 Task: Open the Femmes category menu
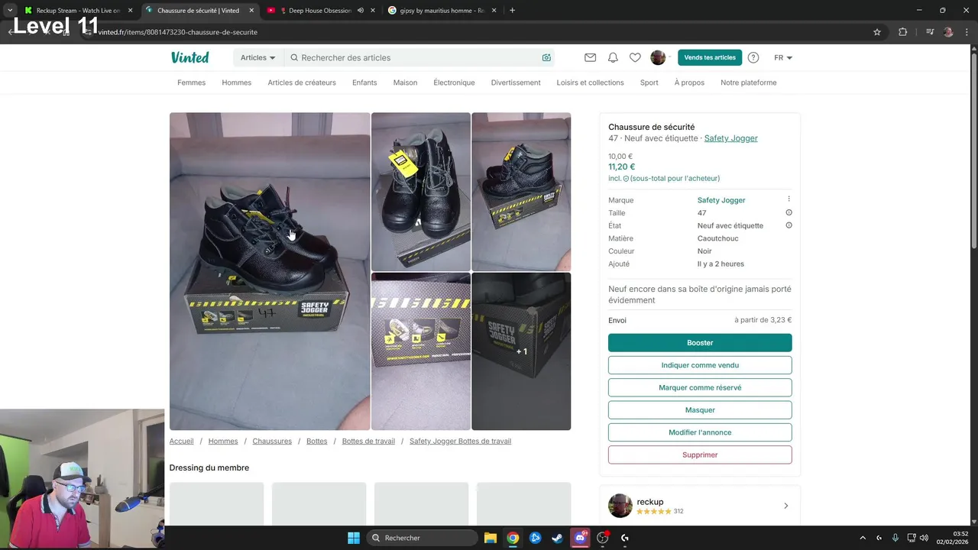pos(191,82)
